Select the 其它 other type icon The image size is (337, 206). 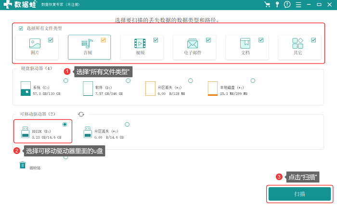coord(298,43)
